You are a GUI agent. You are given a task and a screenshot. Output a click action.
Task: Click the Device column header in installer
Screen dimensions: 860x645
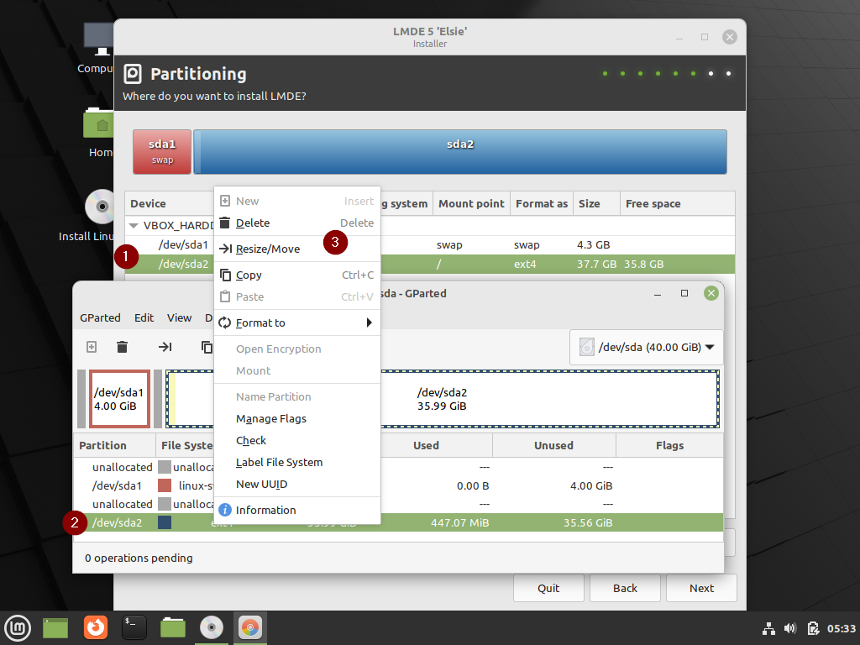170,203
